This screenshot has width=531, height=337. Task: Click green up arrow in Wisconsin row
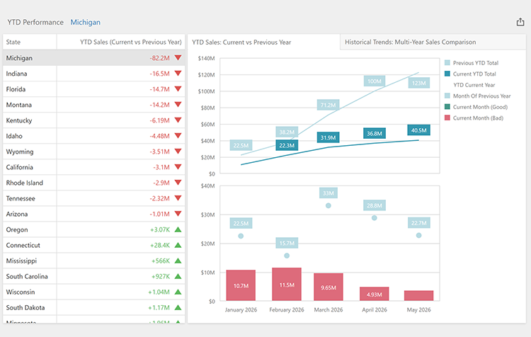pos(178,292)
